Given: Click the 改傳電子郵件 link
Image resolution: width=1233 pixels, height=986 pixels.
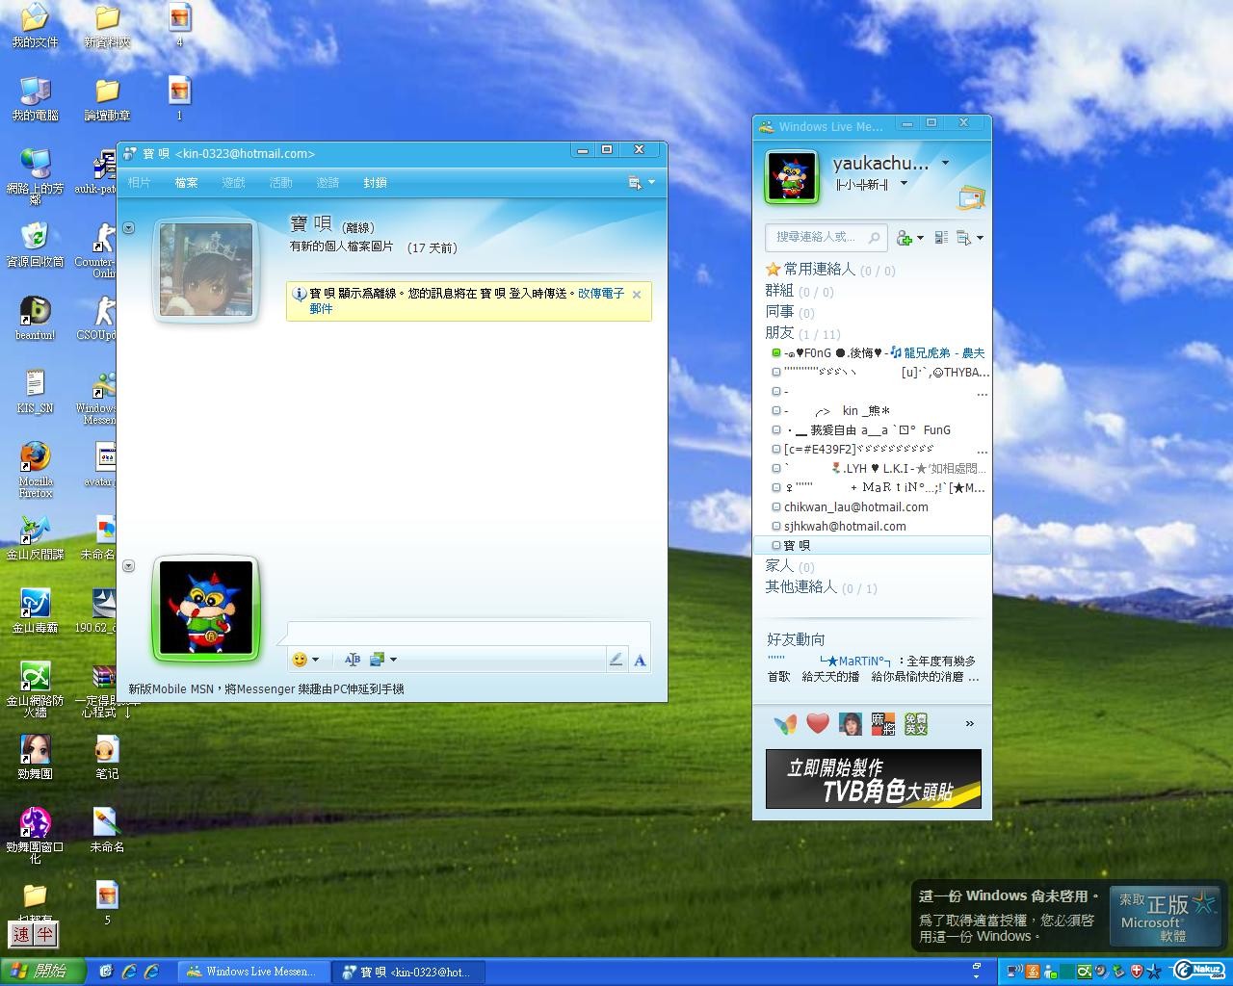Looking at the screenshot, I should pyautogui.click(x=602, y=293).
